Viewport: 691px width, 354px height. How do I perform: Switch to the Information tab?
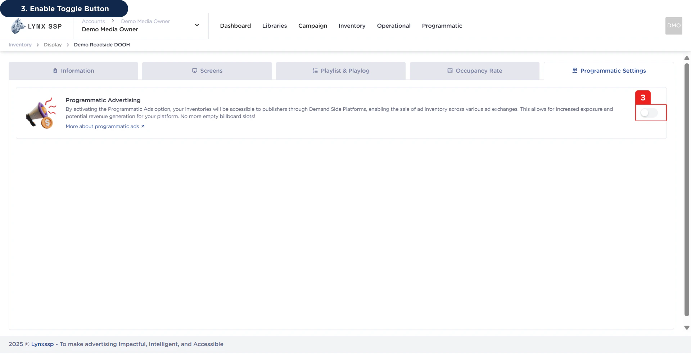(x=73, y=71)
